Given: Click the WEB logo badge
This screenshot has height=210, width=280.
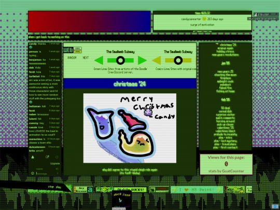Looking at the screenshot, I should pos(68,50).
